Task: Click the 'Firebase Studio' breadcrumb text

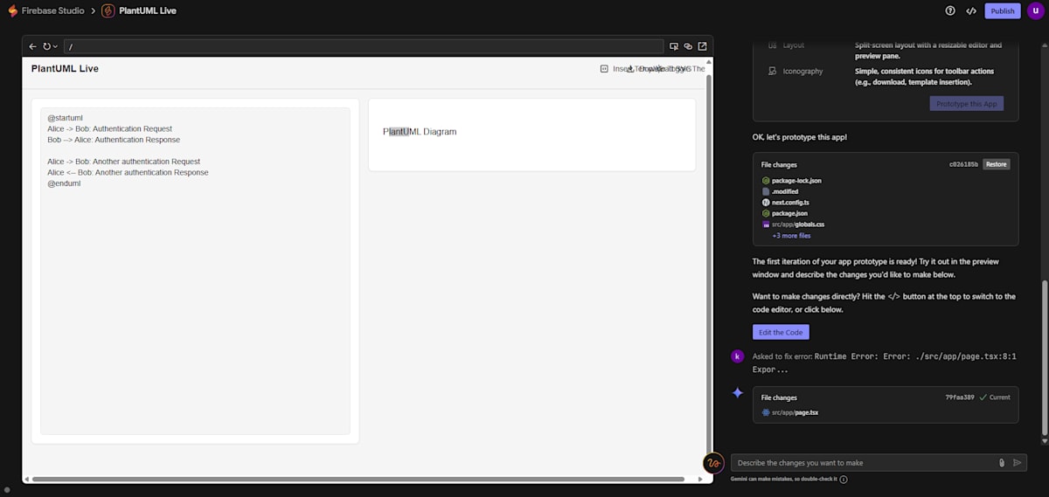Action: (52, 10)
